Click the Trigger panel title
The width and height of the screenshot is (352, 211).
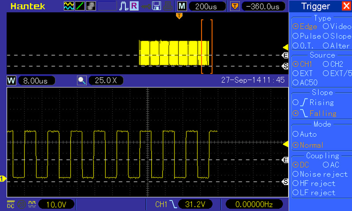315,6
